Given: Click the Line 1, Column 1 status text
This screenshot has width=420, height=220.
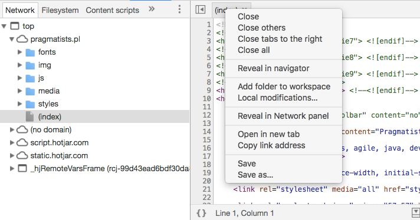Looking at the screenshot, I should (245, 213).
